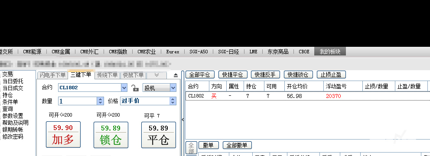The image size is (430, 156).
Task: Switch to the SGX-A50 tab
Action: point(199,52)
